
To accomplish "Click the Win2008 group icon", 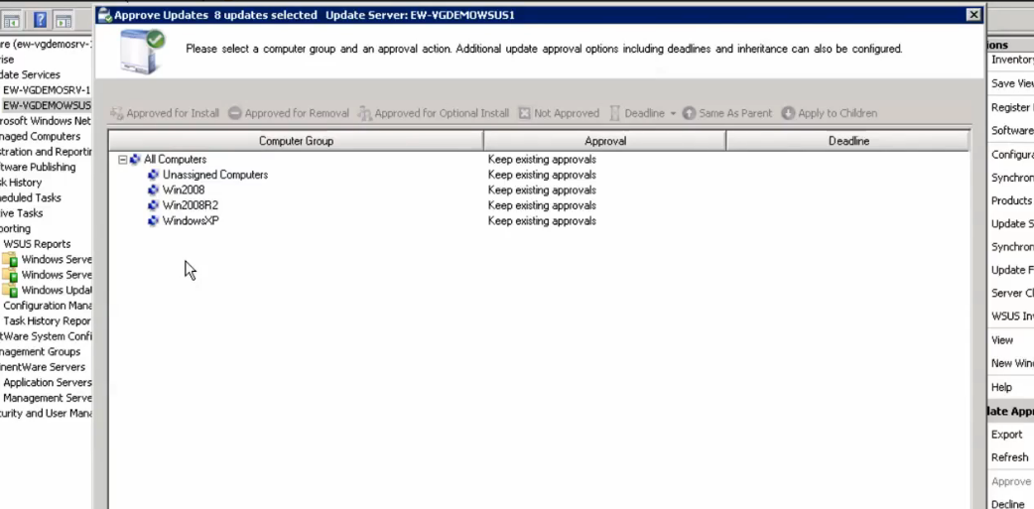I will click(x=153, y=190).
